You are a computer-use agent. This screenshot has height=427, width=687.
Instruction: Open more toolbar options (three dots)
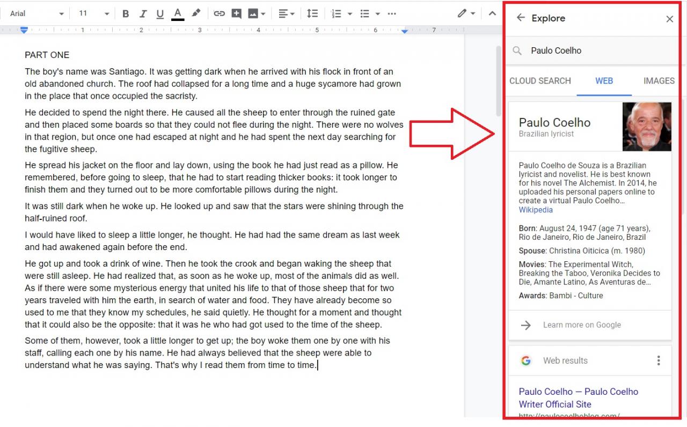click(x=392, y=13)
